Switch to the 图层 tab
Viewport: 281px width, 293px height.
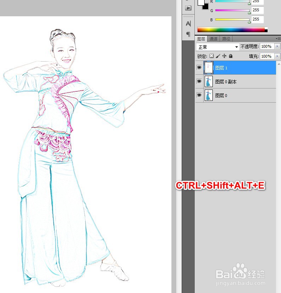[201, 39]
